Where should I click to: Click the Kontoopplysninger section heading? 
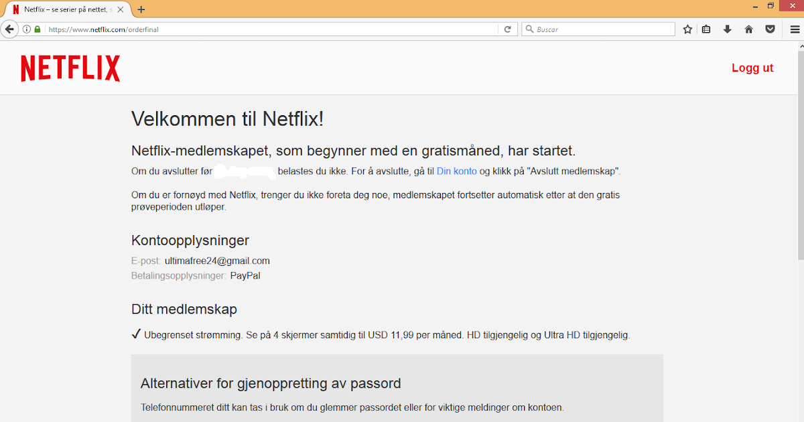(190, 240)
